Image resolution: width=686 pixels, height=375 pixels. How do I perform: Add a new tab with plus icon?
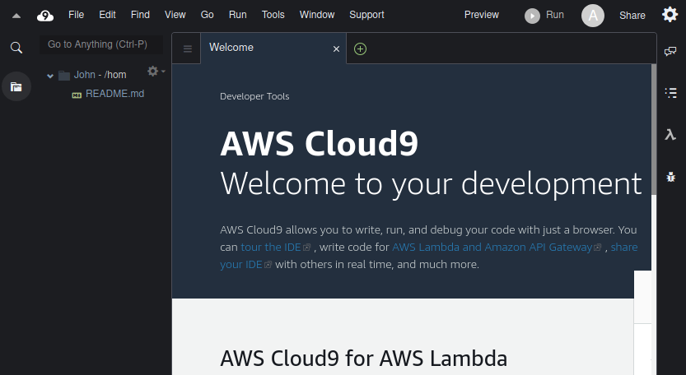(360, 49)
